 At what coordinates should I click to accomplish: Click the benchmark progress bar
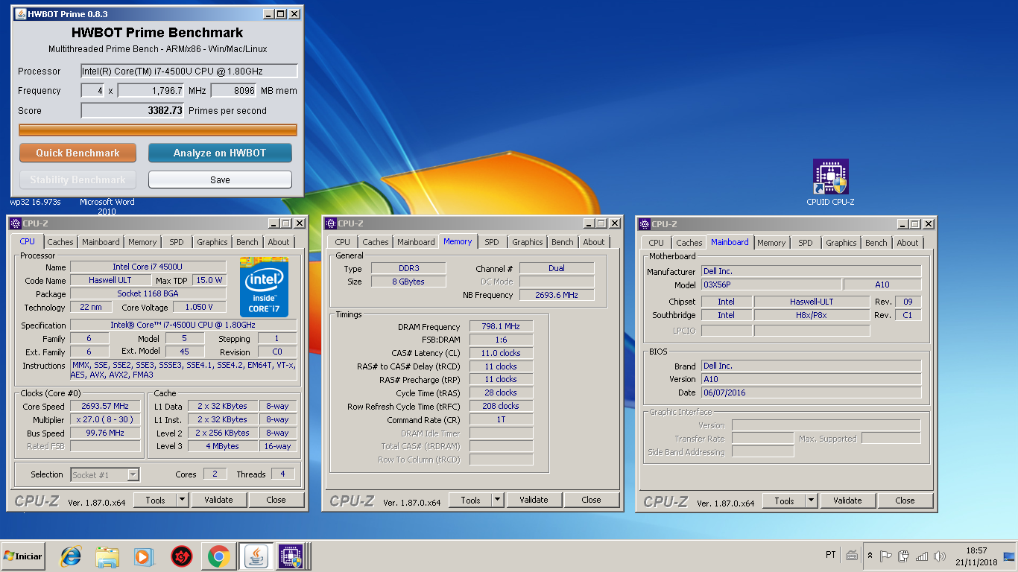click(x=158, y=130)
